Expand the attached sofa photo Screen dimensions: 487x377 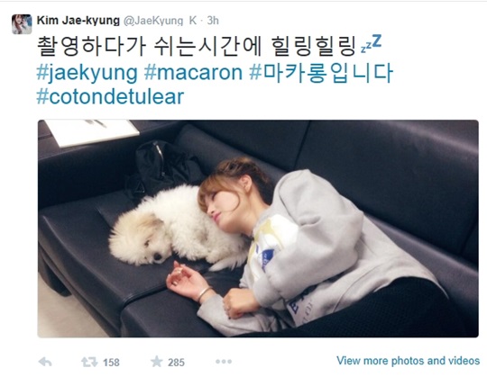pos(258,229)
